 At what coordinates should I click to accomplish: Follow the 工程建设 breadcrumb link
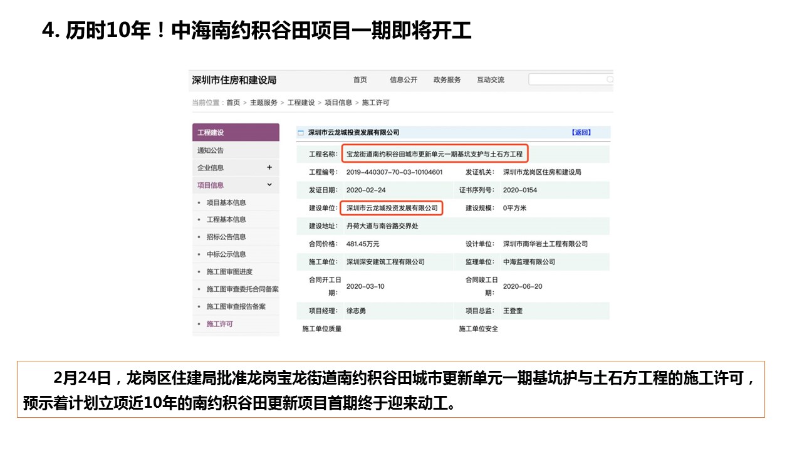tap(301, 102)
